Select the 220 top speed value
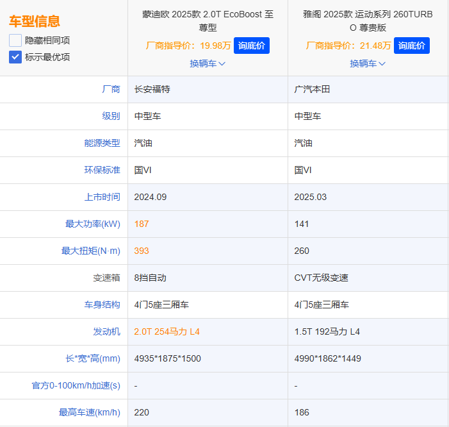Image resolution: width=449 pixels, height=427 pixels. tap(142, 412)
